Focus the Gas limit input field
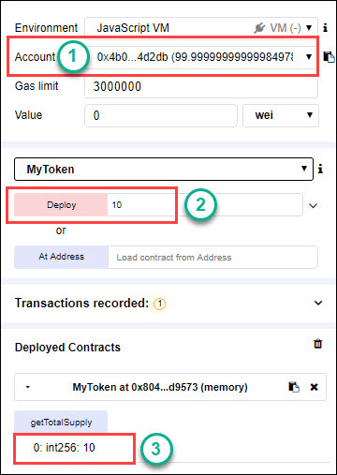The height and width of the screenshot is (475, 337). pos(201,86)
